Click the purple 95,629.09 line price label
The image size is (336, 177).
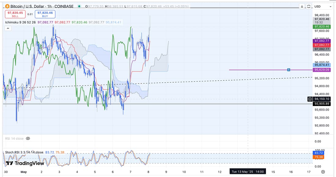322,70
